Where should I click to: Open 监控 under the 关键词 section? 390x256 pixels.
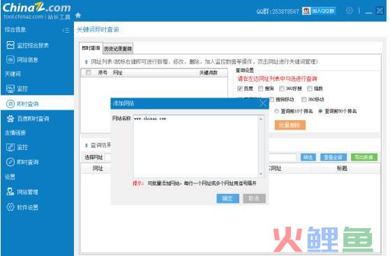tap(17, 89)
